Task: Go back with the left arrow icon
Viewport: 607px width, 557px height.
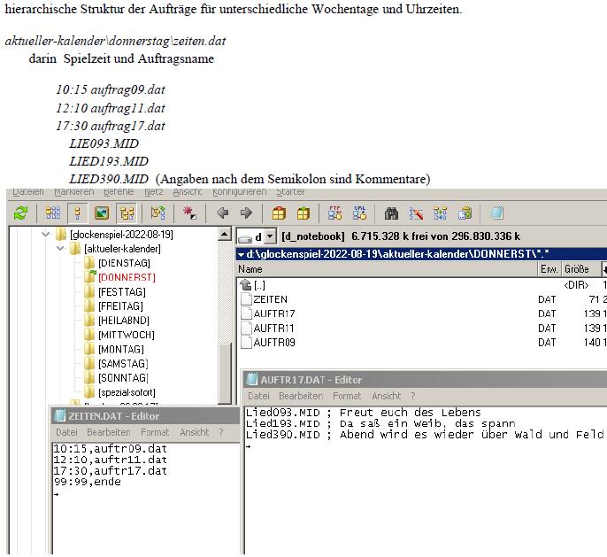Action: click(x=223, y=213)
